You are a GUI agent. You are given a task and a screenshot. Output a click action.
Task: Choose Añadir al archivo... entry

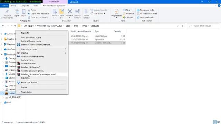tap(29, 63)
